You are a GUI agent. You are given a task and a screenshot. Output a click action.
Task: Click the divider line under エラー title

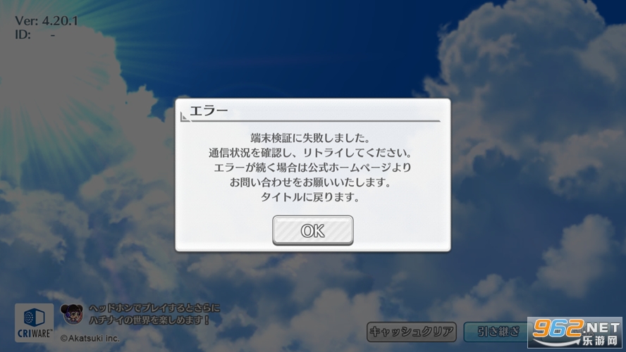click(315, 120)
